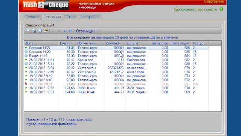Sort by the Получатель column header
This screenshot has width=241, height=136.
point(90,43)
